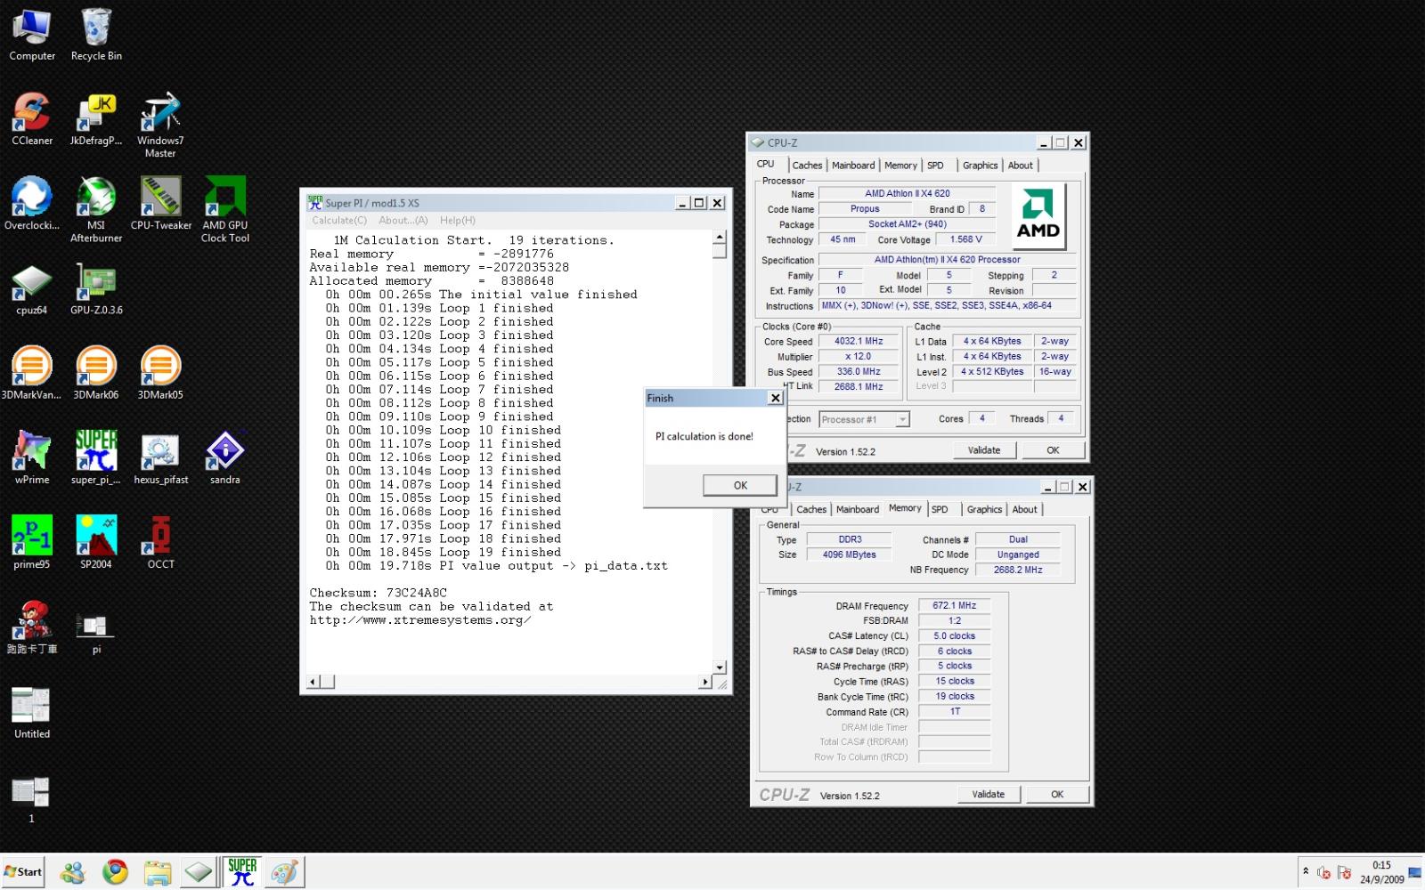Switch to Caches tab in lower CPU-Z
Image resolution: width=1425 pixels, height=890 pixels.
coord(811,510)
